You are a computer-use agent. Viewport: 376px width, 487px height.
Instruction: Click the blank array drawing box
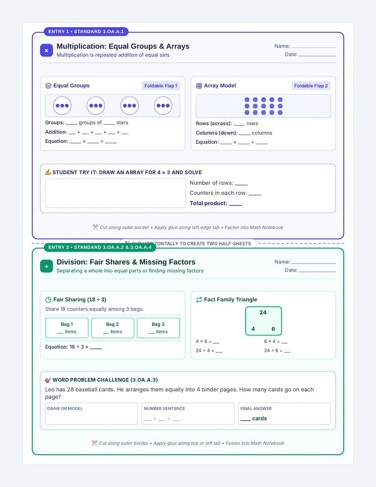[x=115, y=193]
